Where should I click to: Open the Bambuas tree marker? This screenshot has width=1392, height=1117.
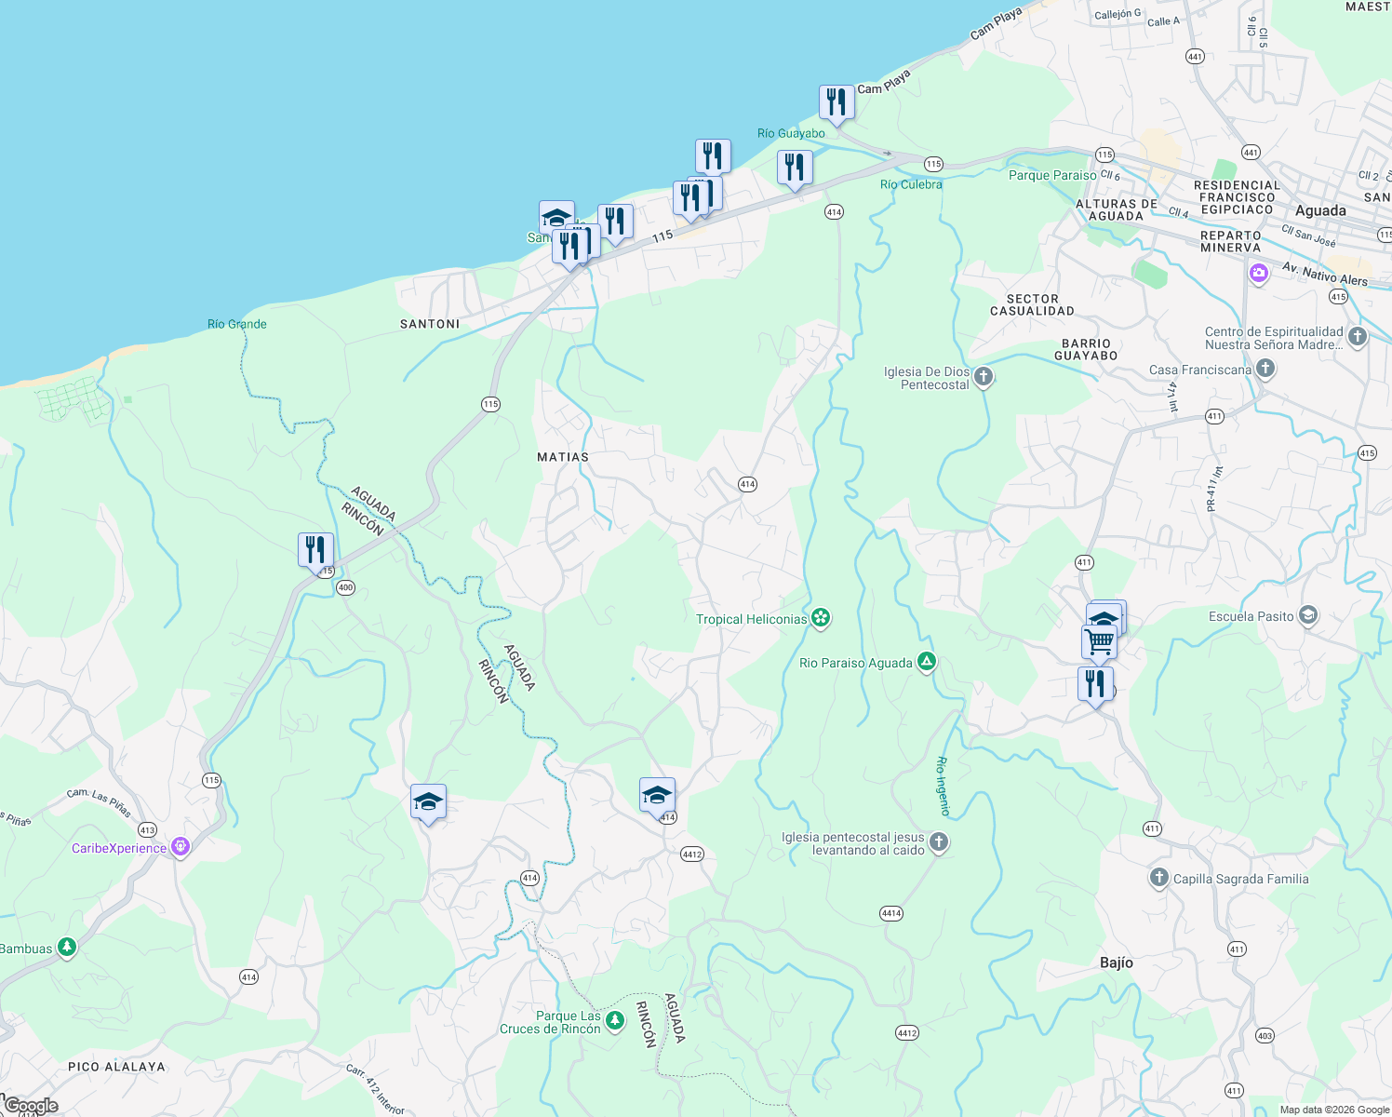65,947
